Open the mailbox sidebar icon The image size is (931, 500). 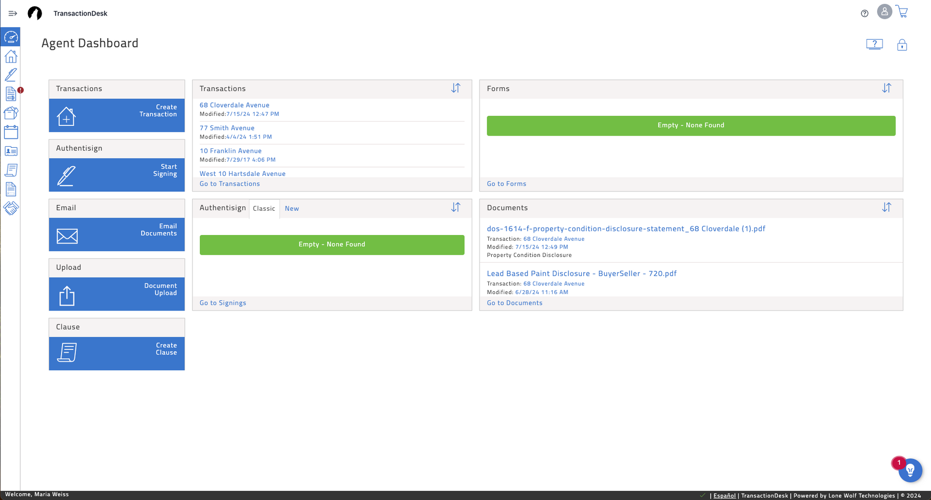click(11, 113)
